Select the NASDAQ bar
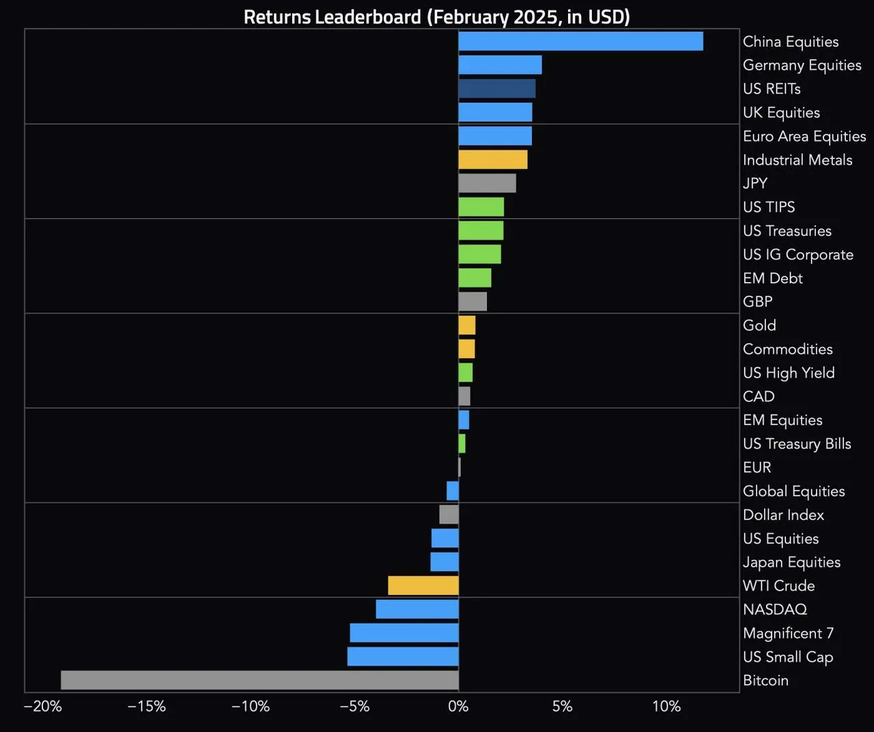The image size is (874, 732). tap(417, 609)
